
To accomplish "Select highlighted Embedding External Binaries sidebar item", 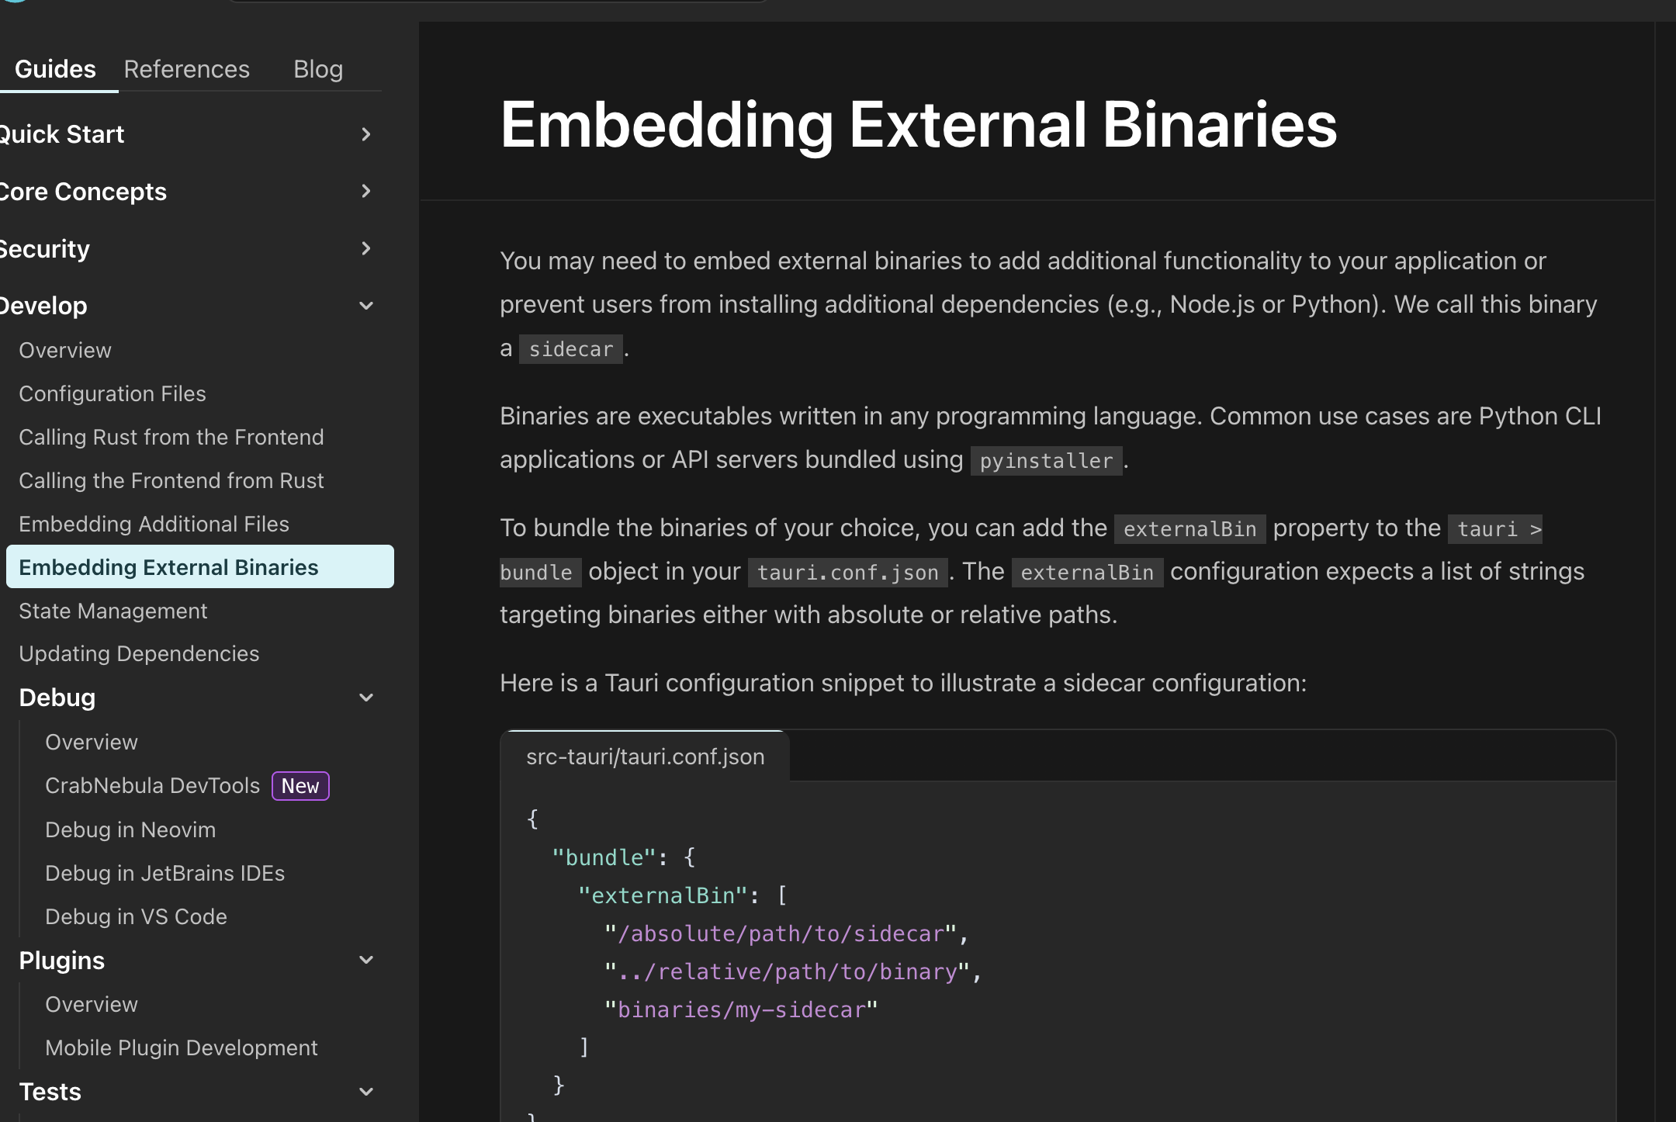I will pyautogui.click(x=168, y=567).
